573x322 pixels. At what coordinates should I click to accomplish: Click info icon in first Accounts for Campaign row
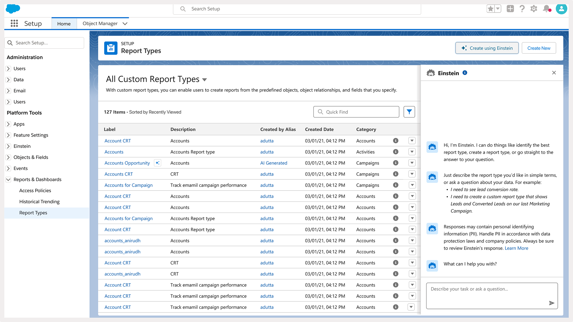396,185
